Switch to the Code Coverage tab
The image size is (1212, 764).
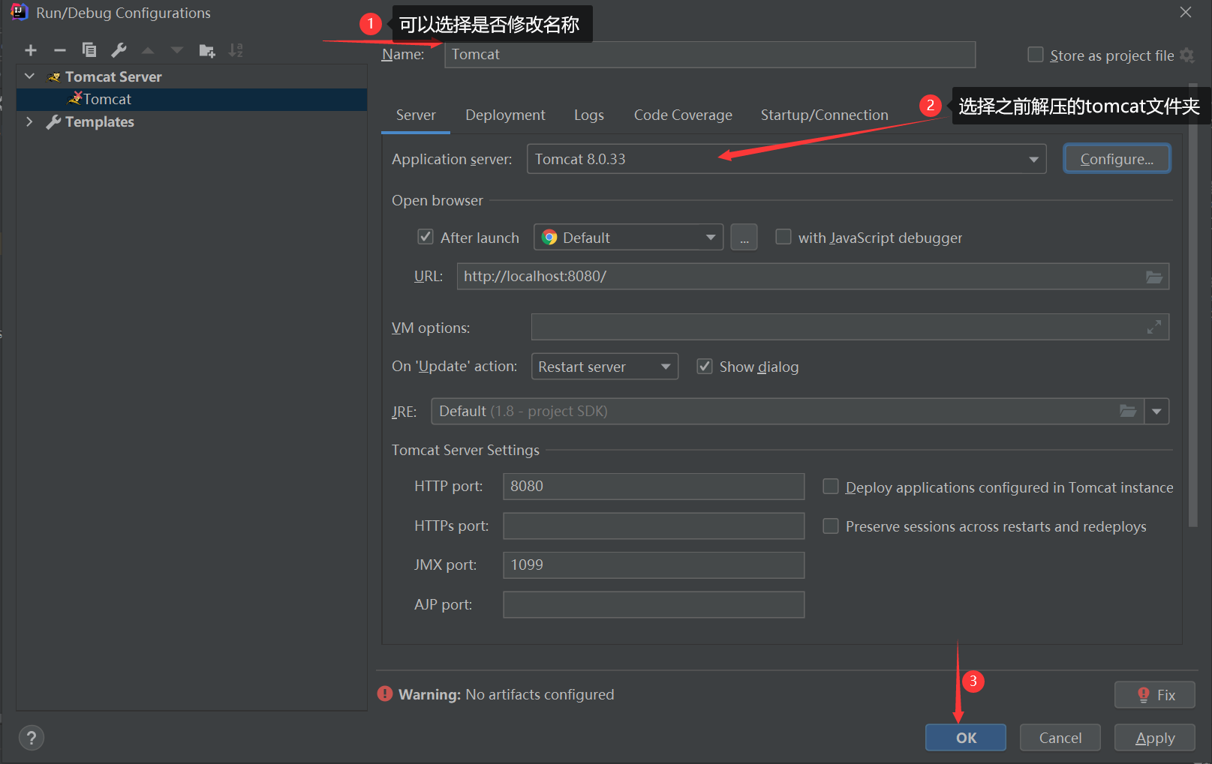coord(683,115)
